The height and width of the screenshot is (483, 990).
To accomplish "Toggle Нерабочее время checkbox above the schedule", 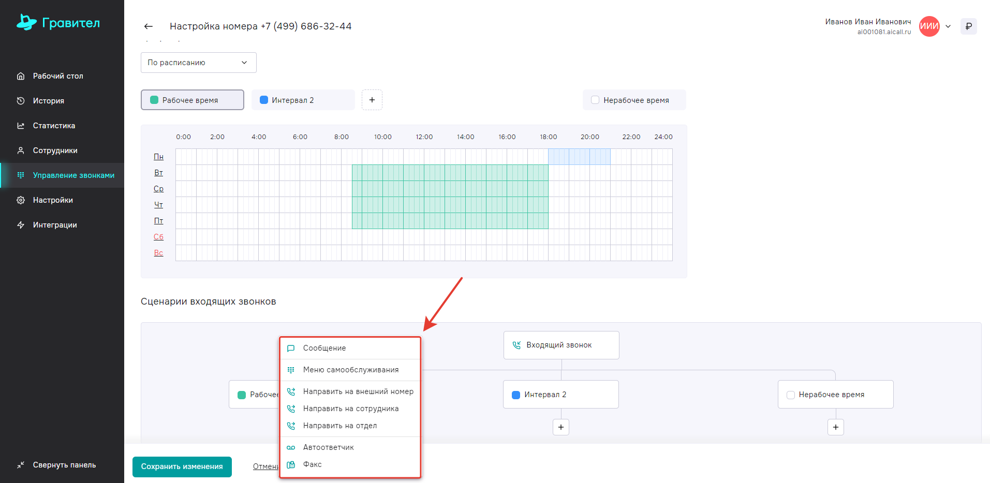I will [x=595, y=100].
